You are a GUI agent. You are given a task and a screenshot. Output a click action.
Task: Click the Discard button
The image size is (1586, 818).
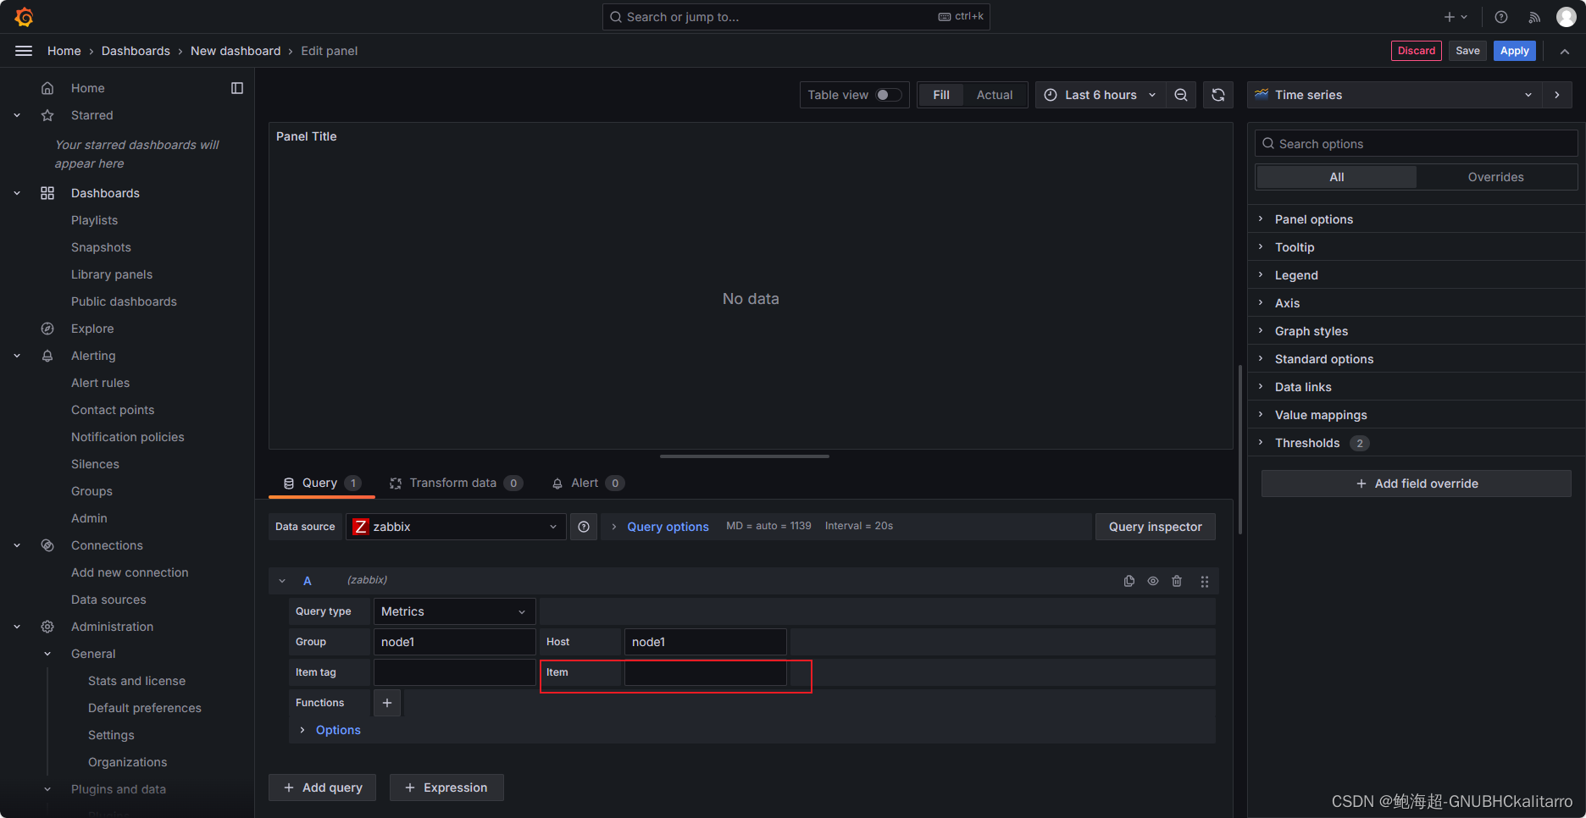1417,51
